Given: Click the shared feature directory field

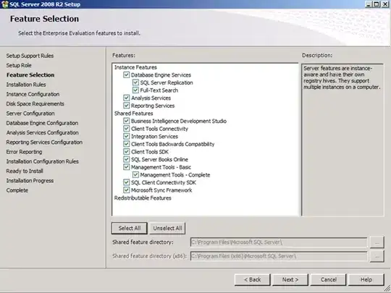Looking at the screenshot, I should pos(279,242).
